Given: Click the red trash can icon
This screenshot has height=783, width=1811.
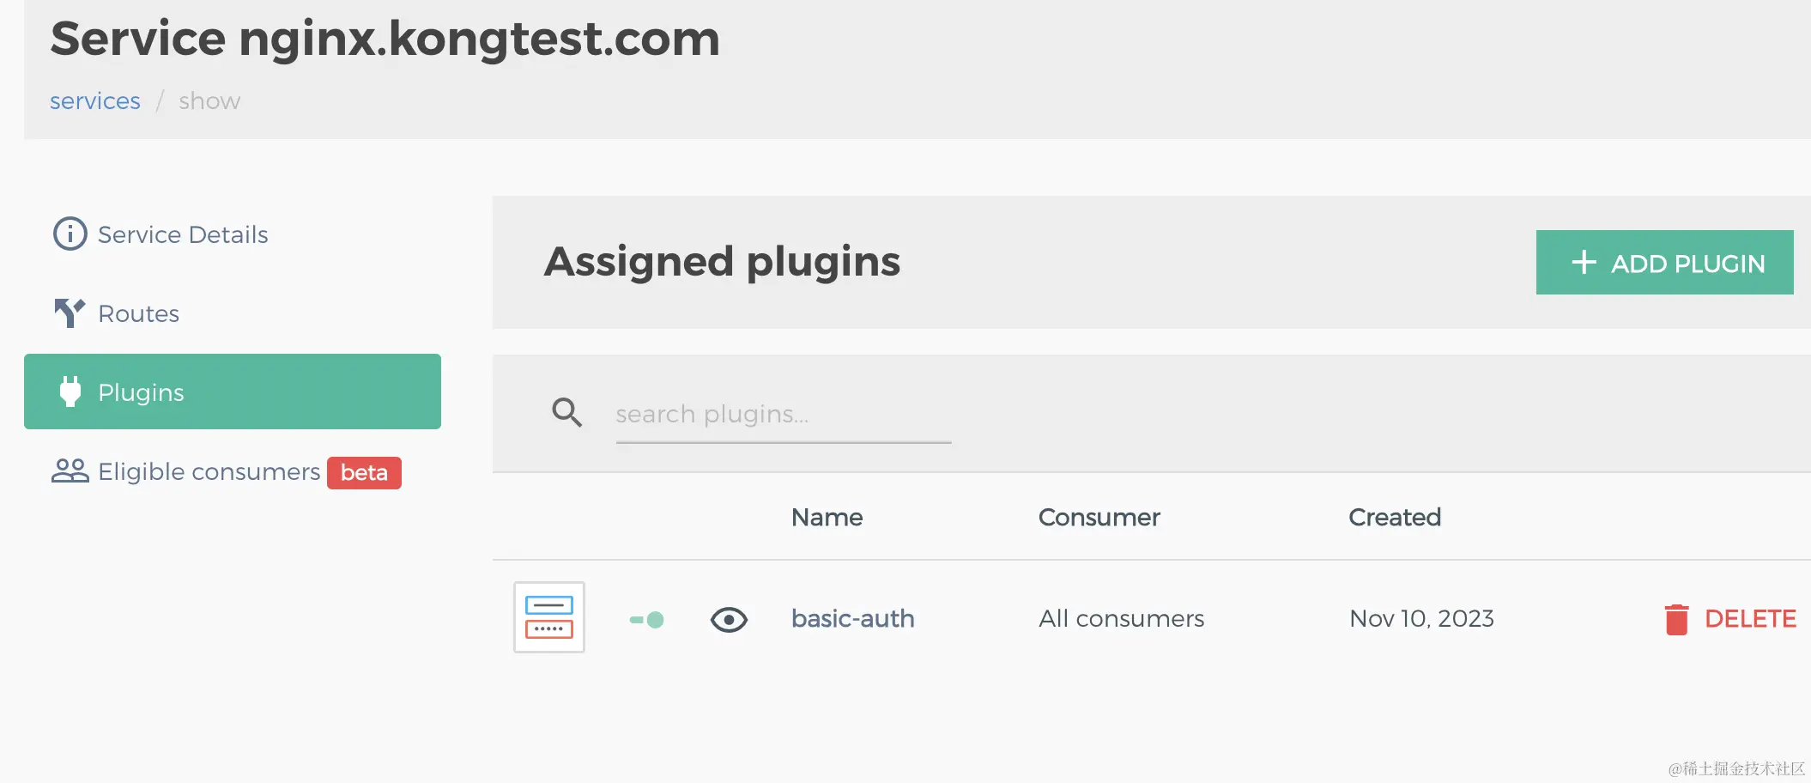Looking at the screenshot, I should click(1676, 619).
